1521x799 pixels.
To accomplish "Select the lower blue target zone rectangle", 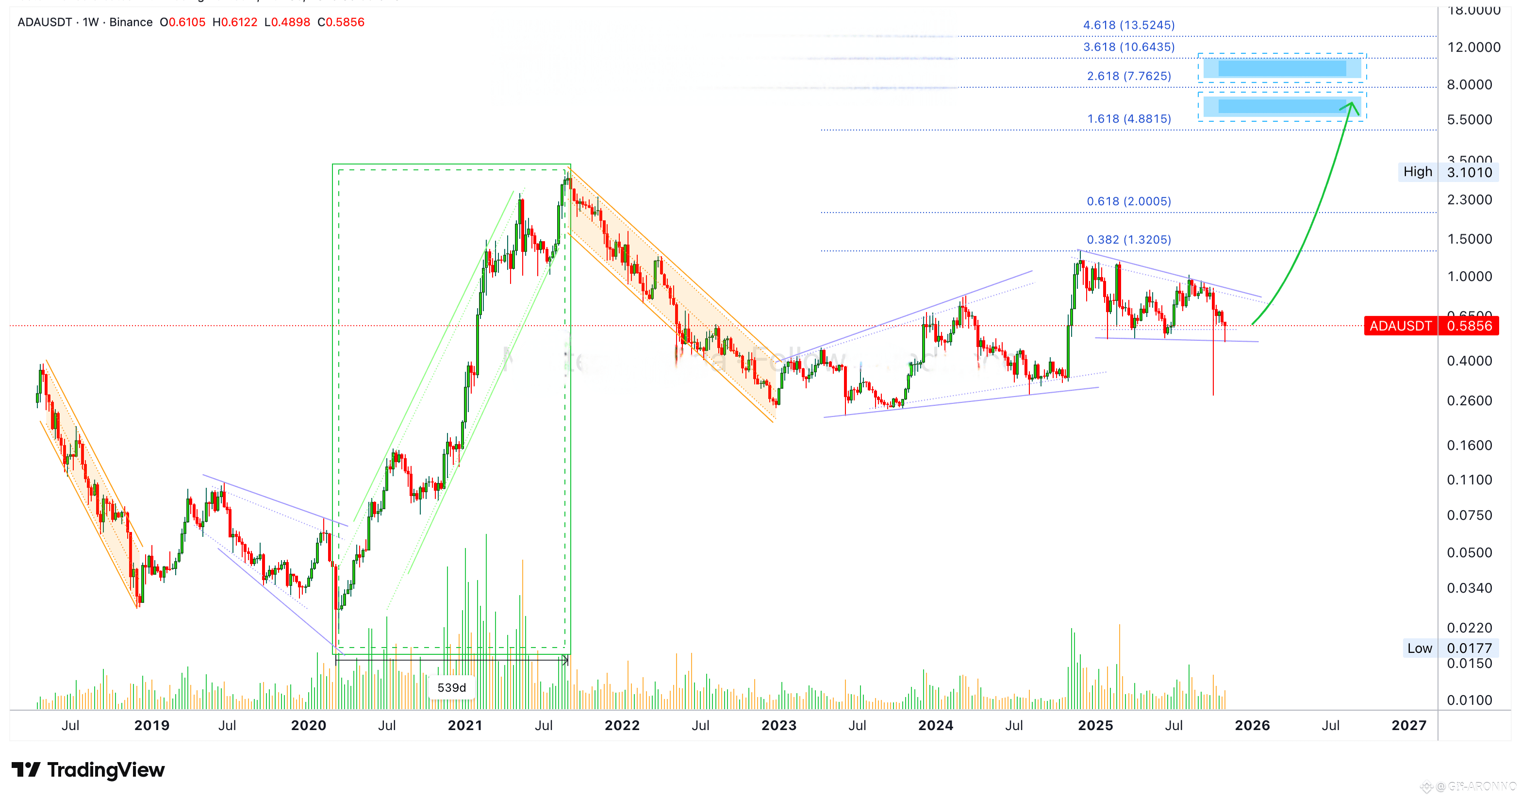I will 1281,107.
